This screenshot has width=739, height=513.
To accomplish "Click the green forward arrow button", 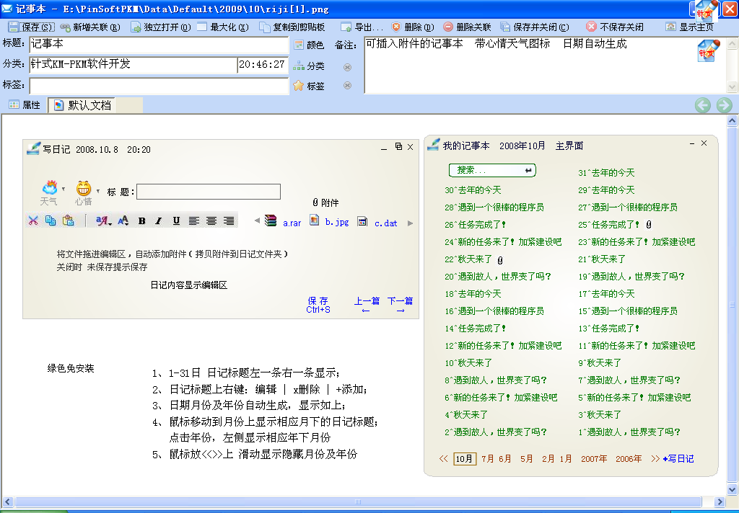I will tap(724, 106).
